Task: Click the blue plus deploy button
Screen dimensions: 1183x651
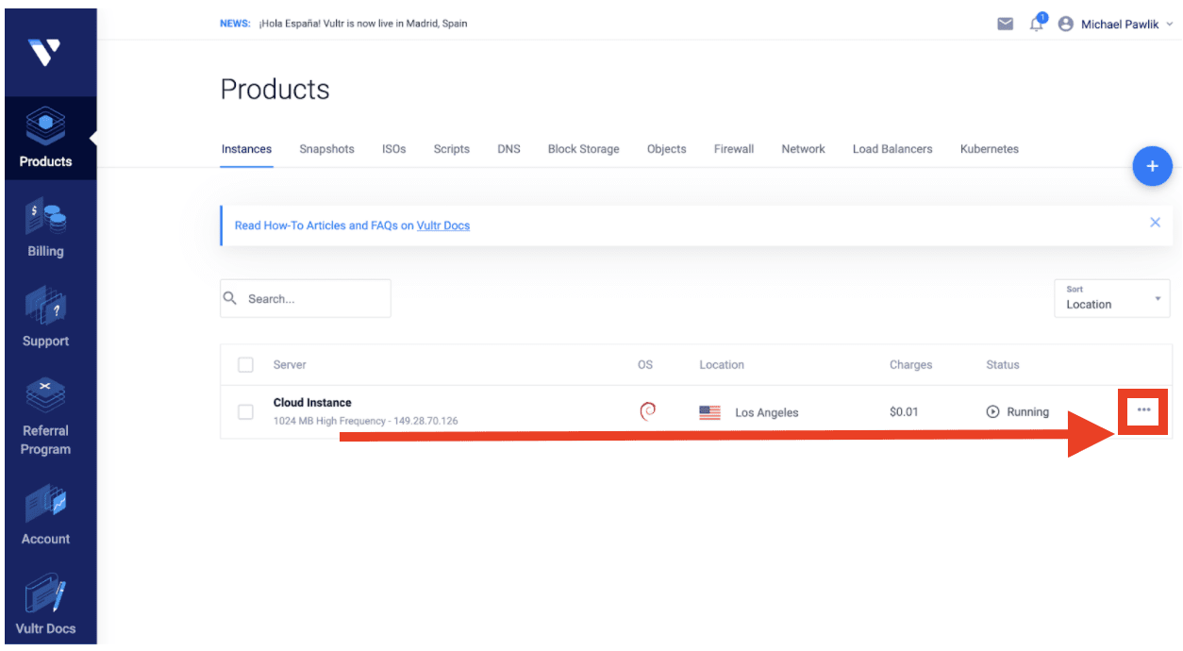Action: 1152,166
